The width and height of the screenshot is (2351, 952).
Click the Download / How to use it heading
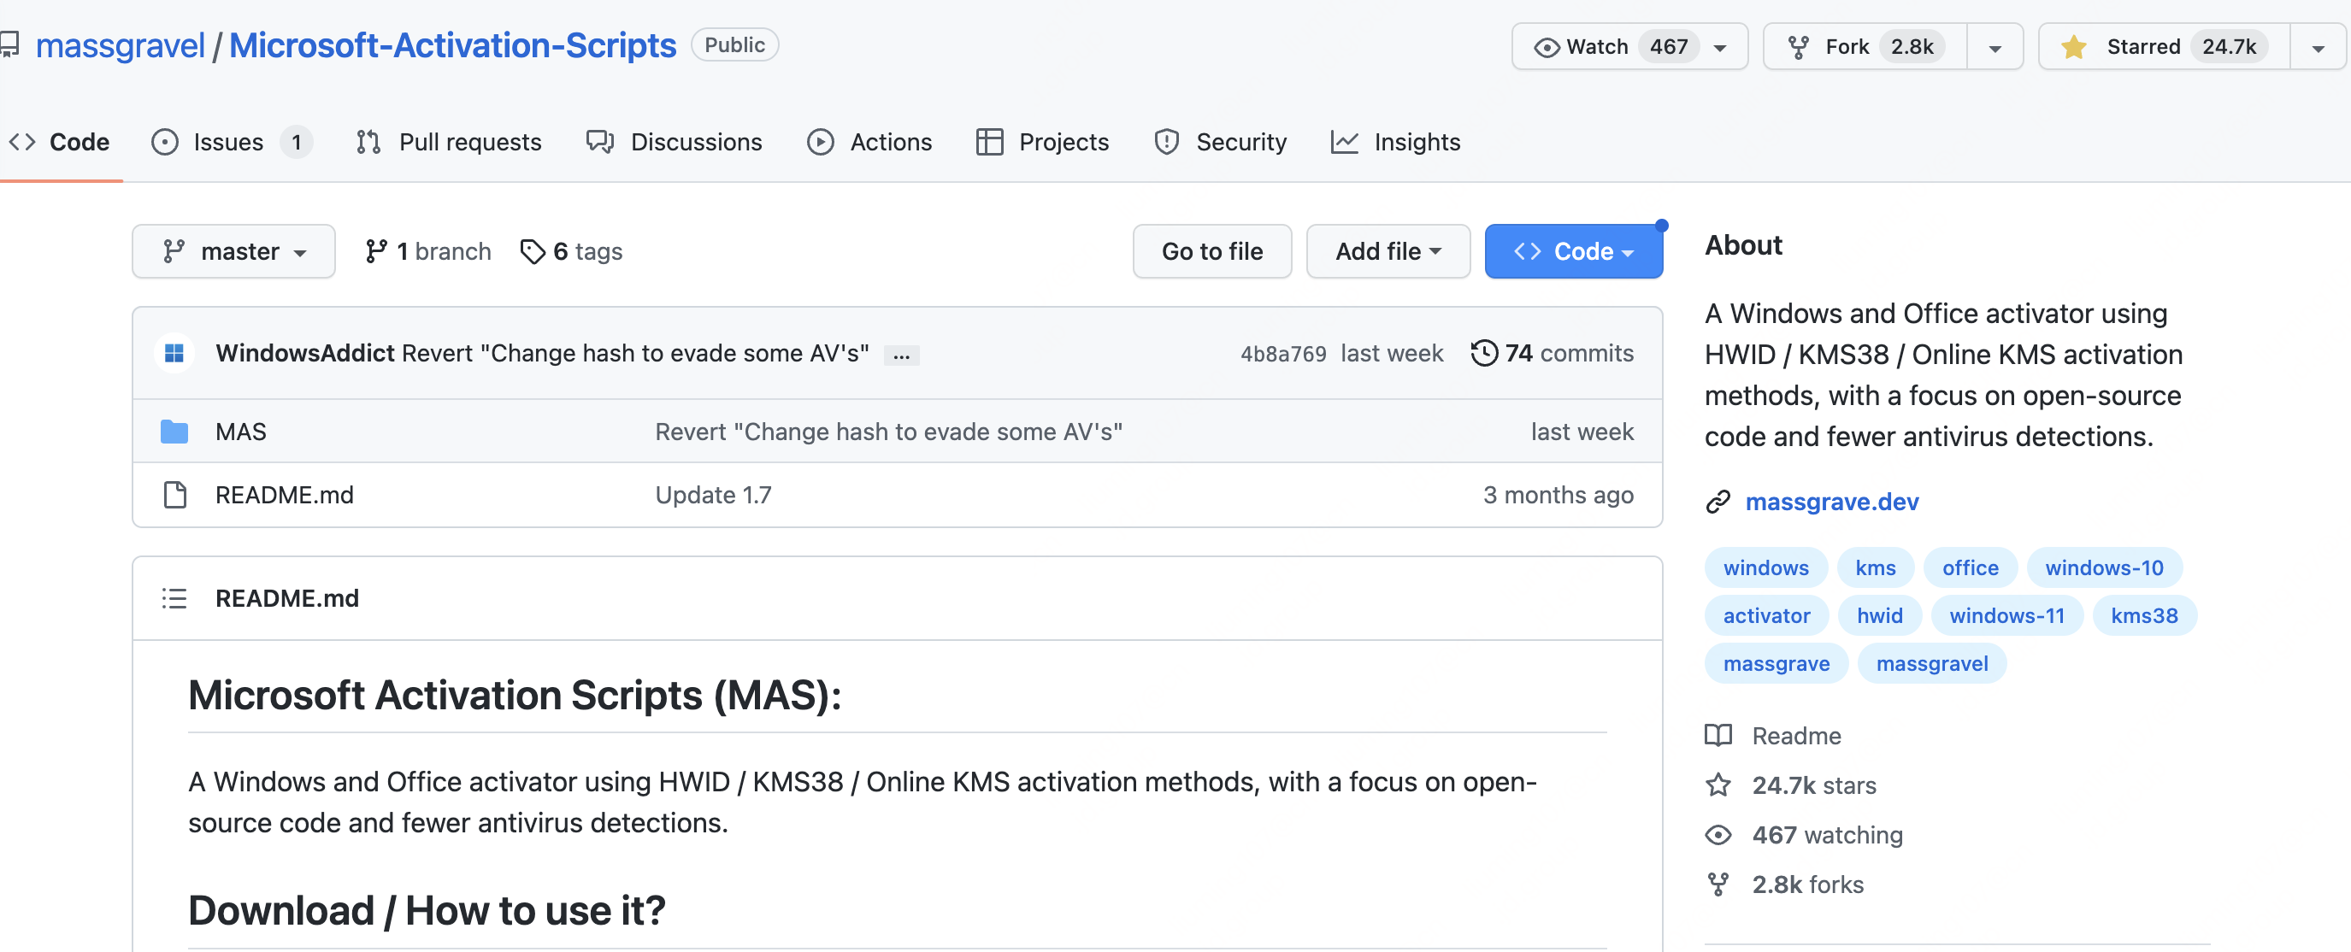click(x=427, y=911)
